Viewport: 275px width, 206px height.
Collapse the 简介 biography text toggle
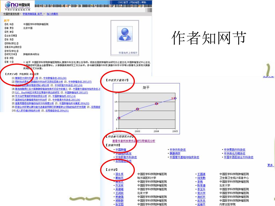coord(24,62)
